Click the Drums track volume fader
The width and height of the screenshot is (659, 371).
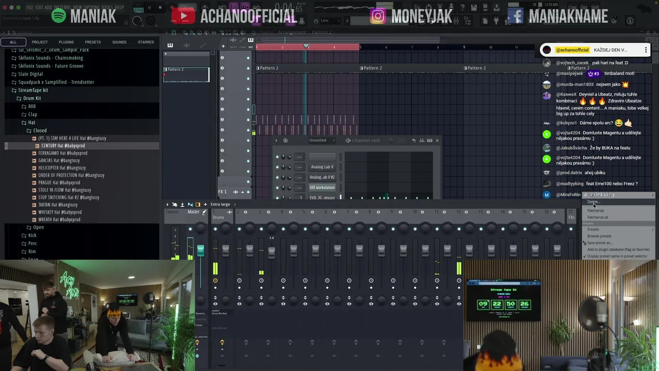coord(226,251)
